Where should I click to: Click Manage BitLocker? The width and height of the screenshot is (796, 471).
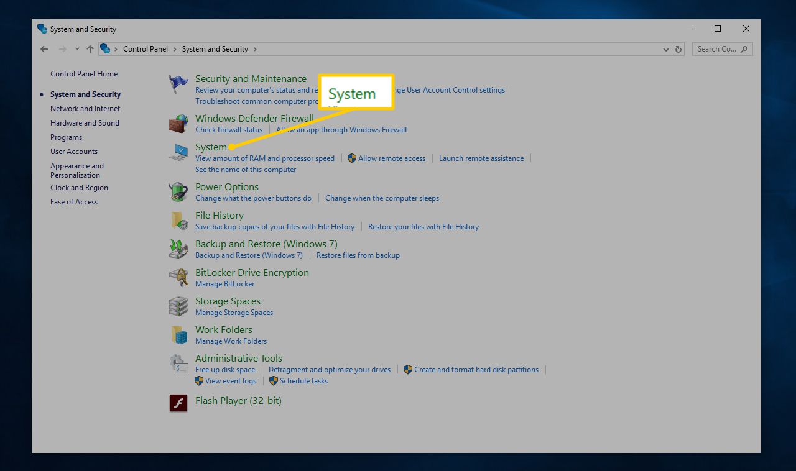tap(225, 284)
